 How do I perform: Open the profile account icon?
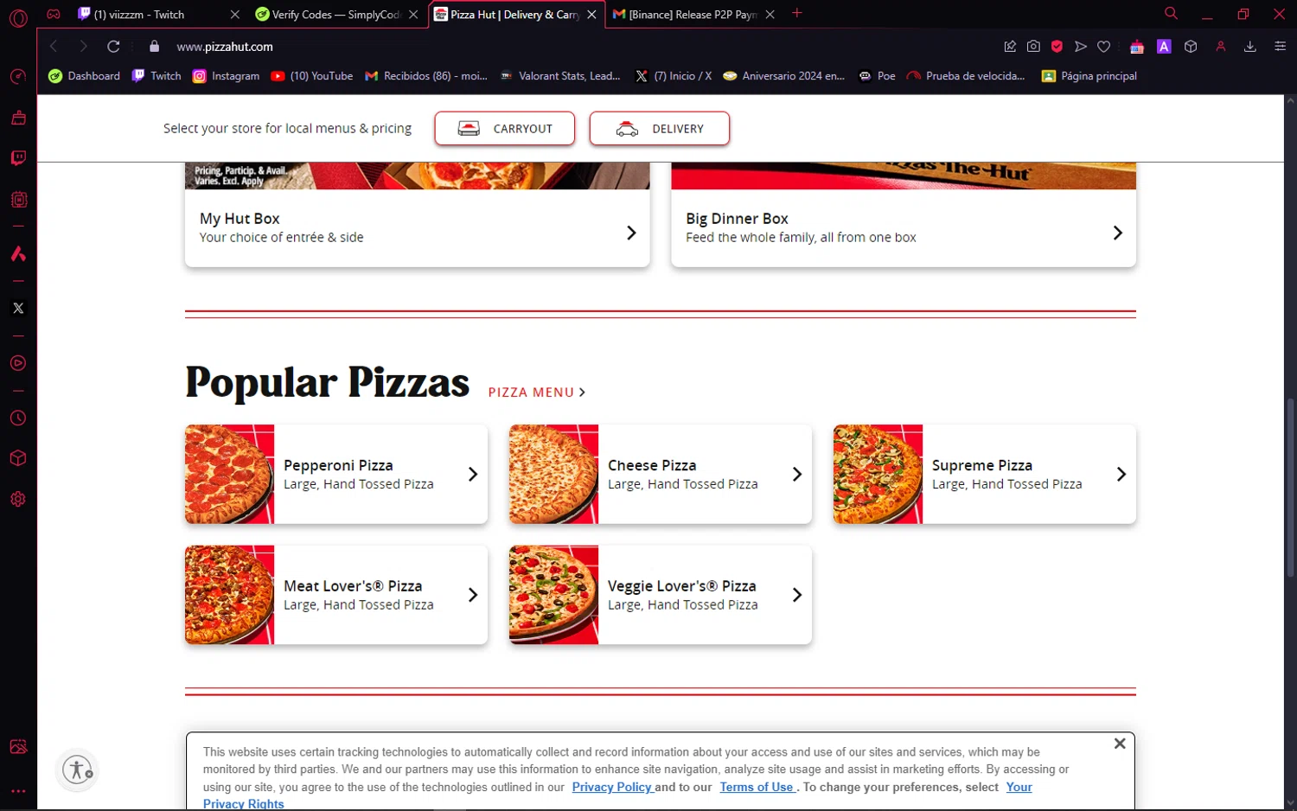[x=1221, y=47]
